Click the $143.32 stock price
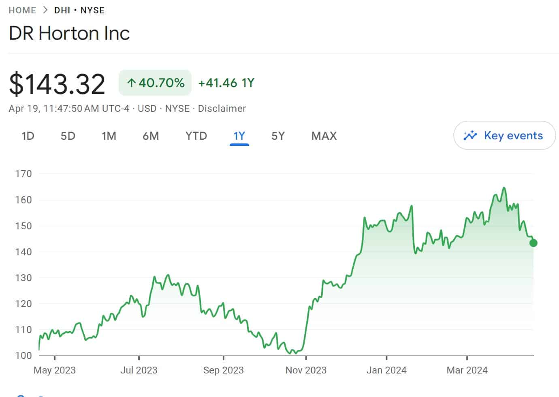559x397 pixels. tap(57, 84)
